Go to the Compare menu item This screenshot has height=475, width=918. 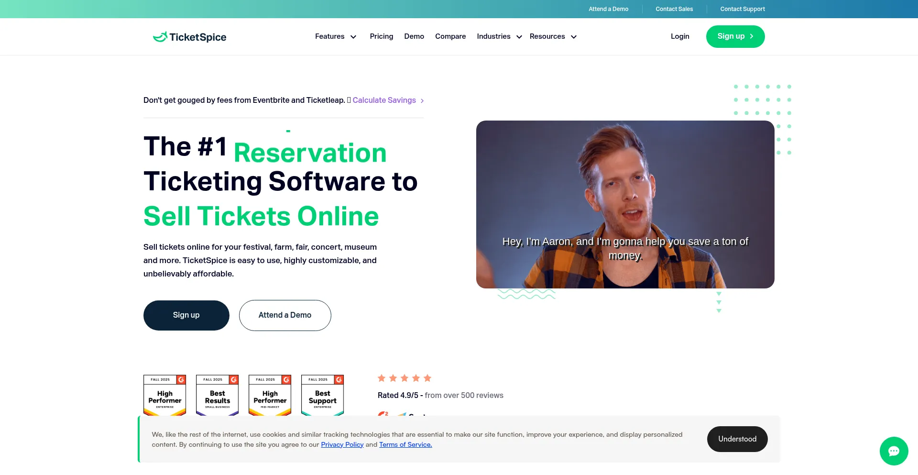450,36
